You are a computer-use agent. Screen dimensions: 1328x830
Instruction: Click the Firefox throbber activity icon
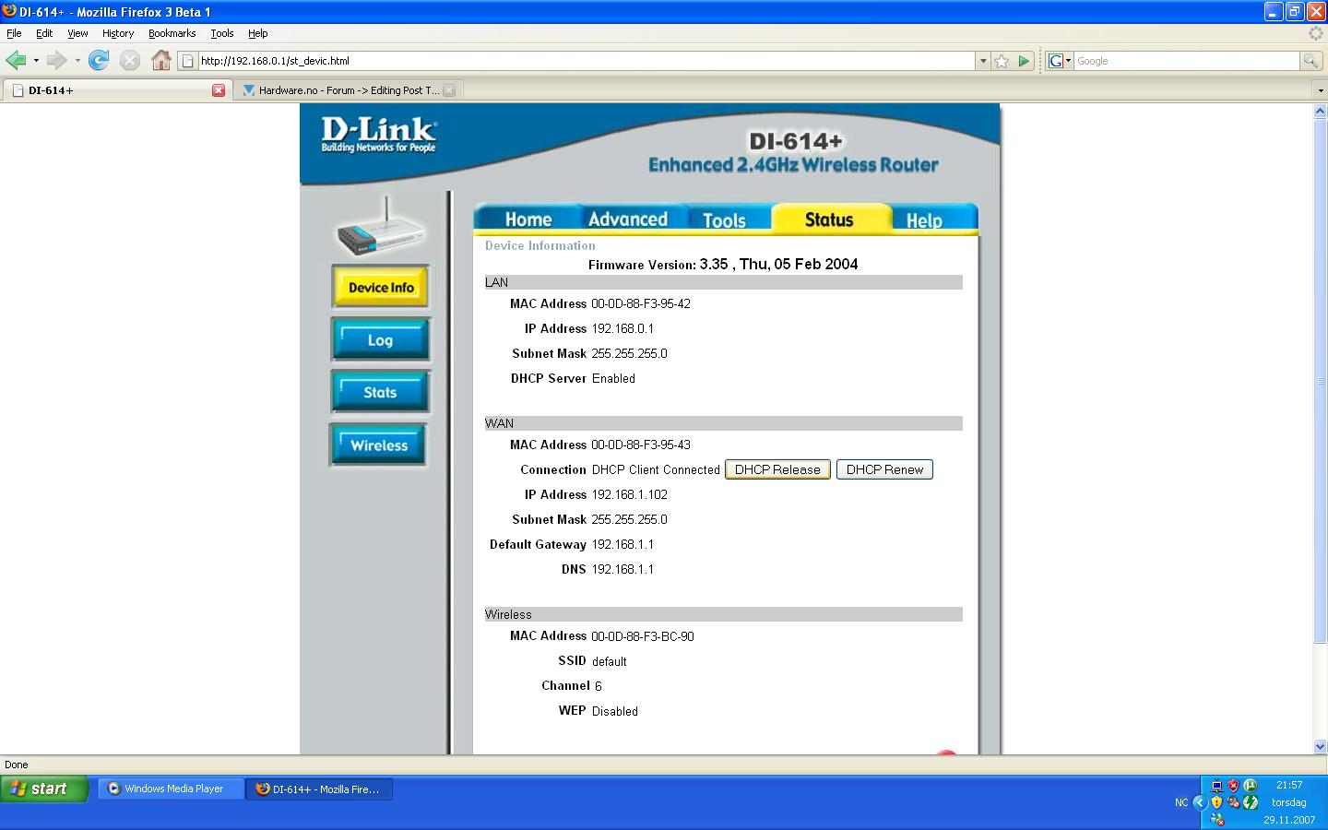(x=1316, y=33)
